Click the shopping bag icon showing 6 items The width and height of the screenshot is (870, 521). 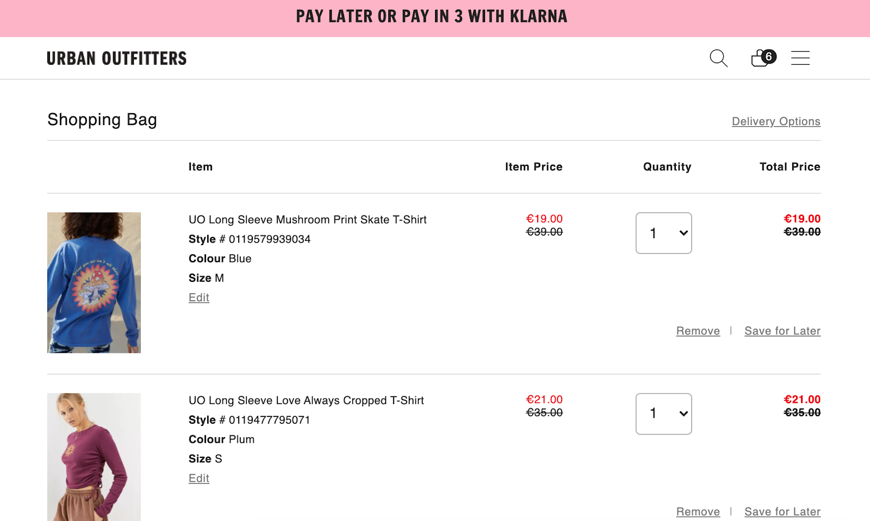point(759,58)
